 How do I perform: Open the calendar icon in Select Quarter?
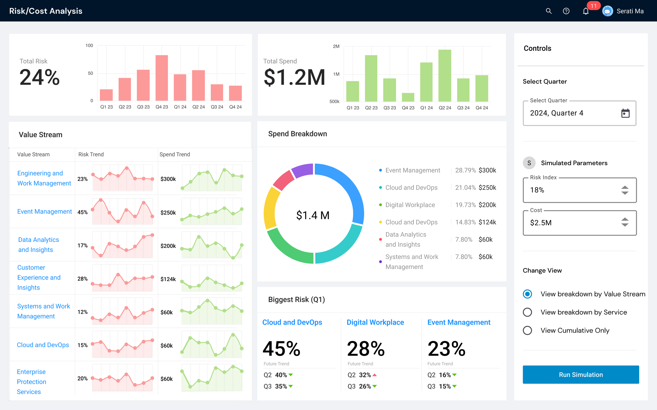pos(625,113)
